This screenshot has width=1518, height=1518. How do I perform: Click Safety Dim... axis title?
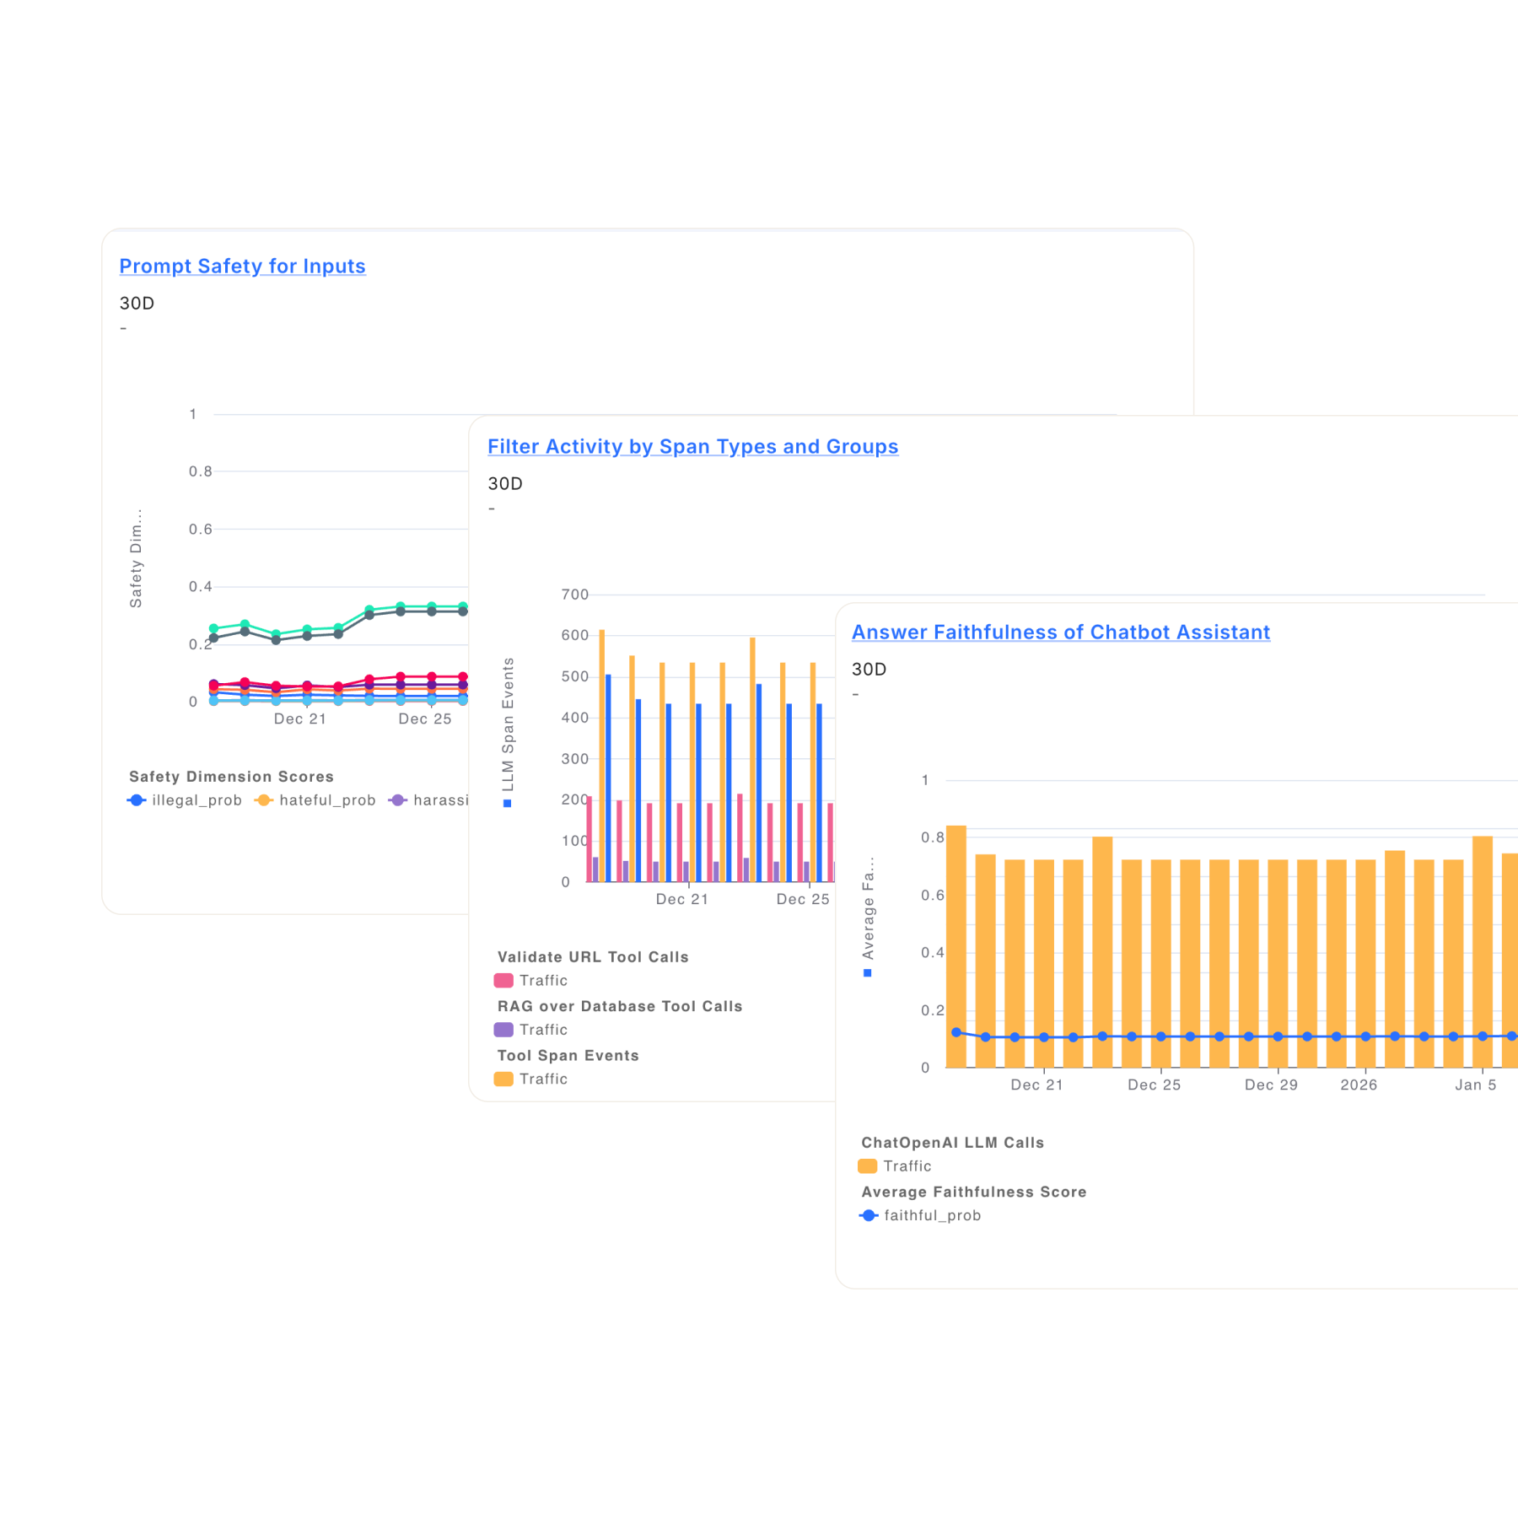click(x=136, y=558)
